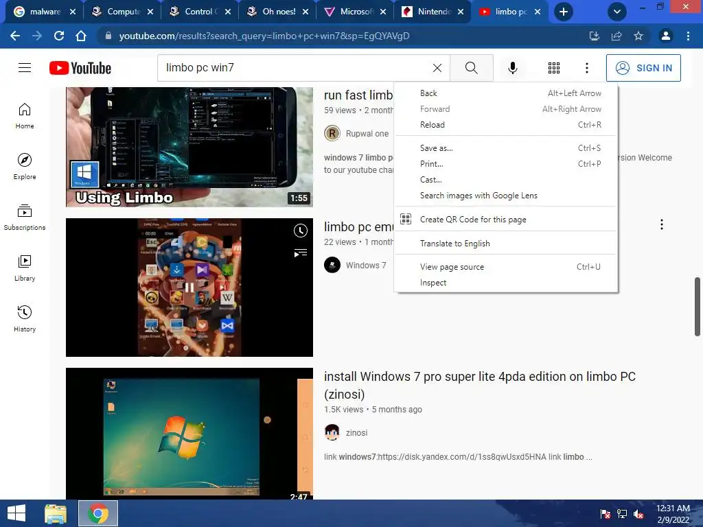Switch to the Oh noes! tab
Viewport: 703px width, 527px height.
point(278,12)
